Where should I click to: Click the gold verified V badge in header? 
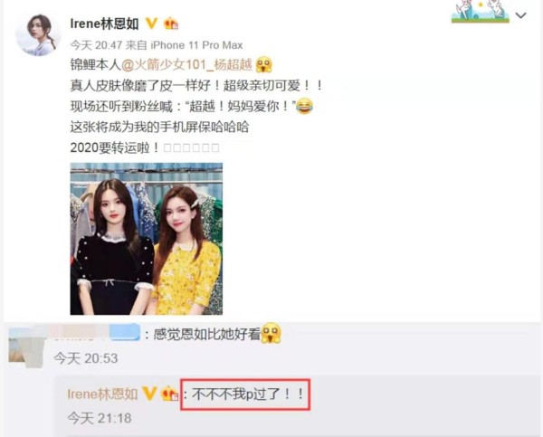click(151, 24)
